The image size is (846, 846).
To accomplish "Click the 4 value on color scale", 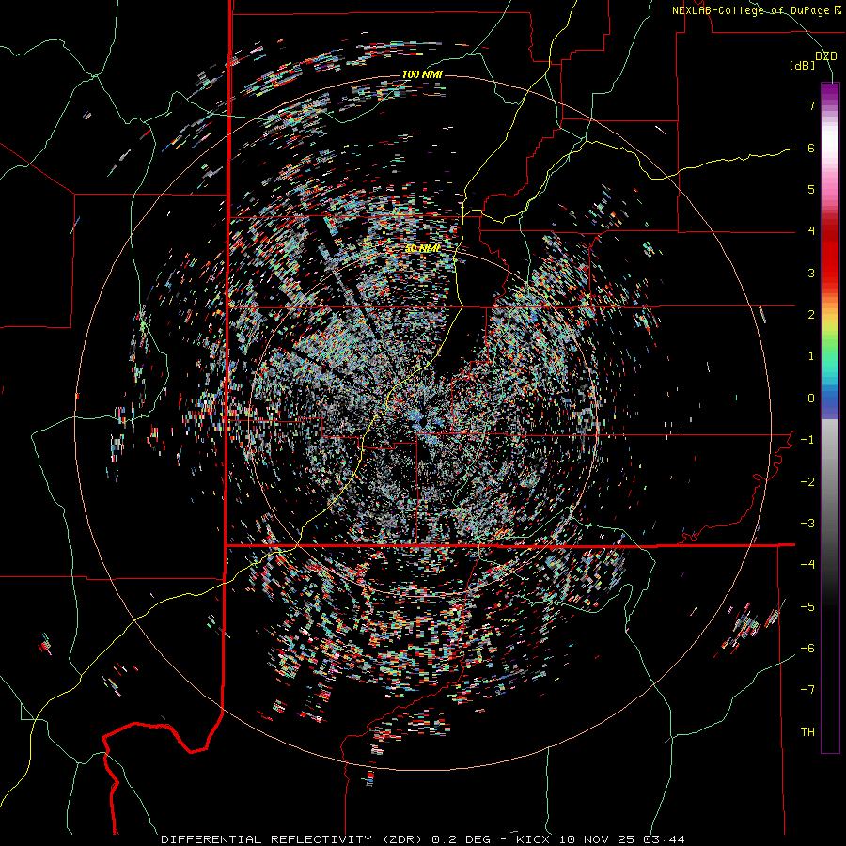I will 811,231.
